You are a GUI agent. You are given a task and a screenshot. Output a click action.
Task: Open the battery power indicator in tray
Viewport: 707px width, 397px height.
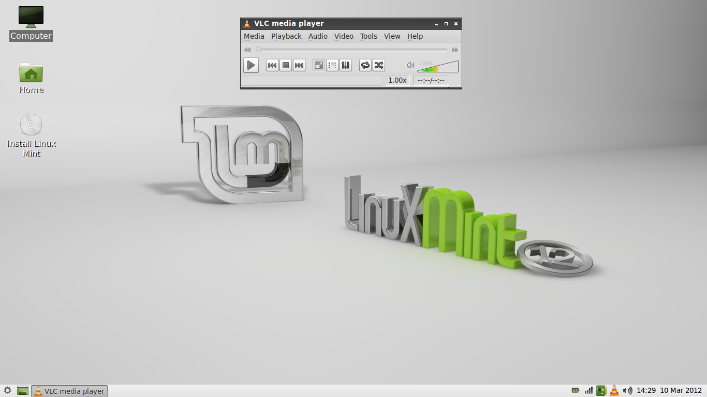click(575, 390)
